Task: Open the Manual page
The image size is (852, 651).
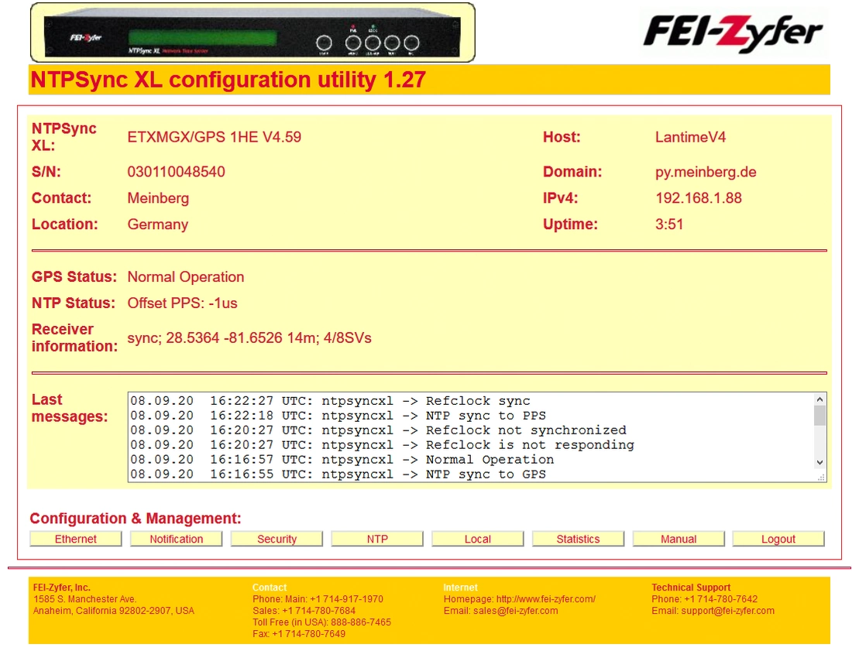Action: pos(679,539)
